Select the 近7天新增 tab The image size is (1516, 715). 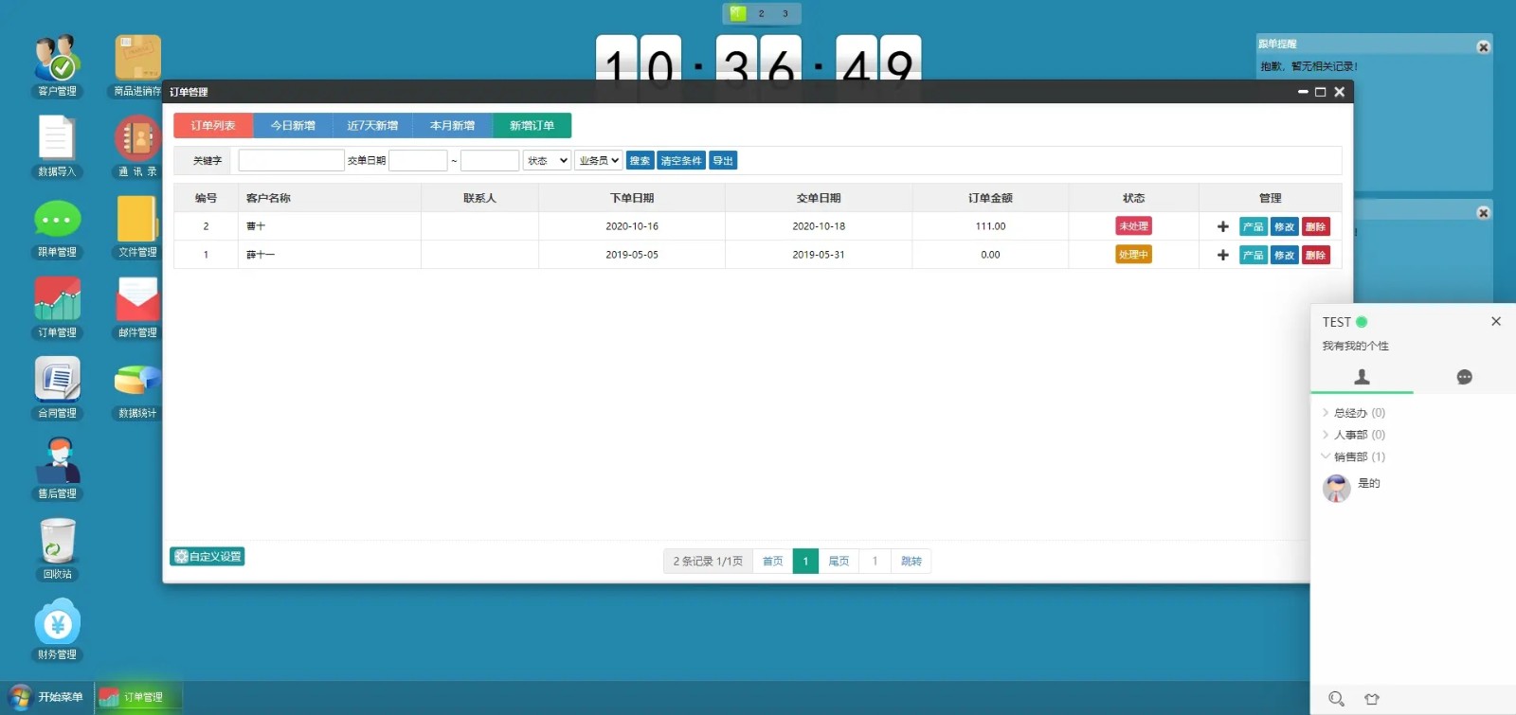coord(372,126)
